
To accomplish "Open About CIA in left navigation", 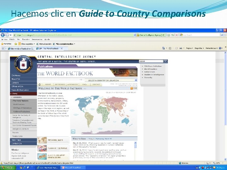I will click(23, 79).
